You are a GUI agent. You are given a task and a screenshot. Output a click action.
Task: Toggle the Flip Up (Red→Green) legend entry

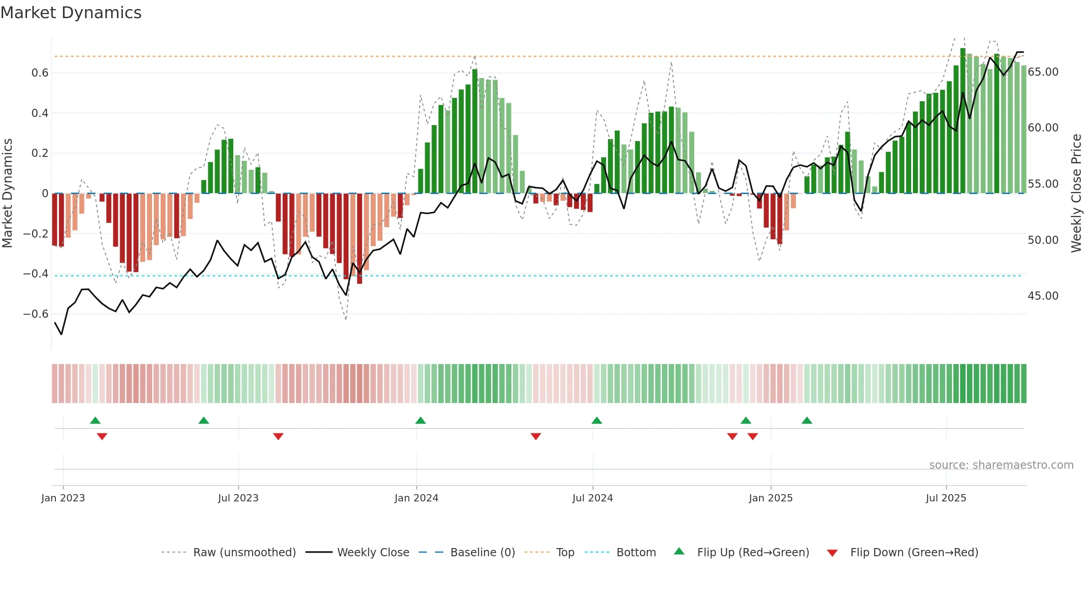pos(741,552)
